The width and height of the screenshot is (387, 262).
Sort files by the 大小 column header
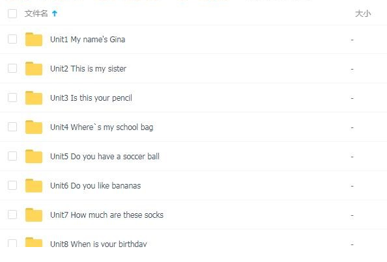tap(363, 14)
